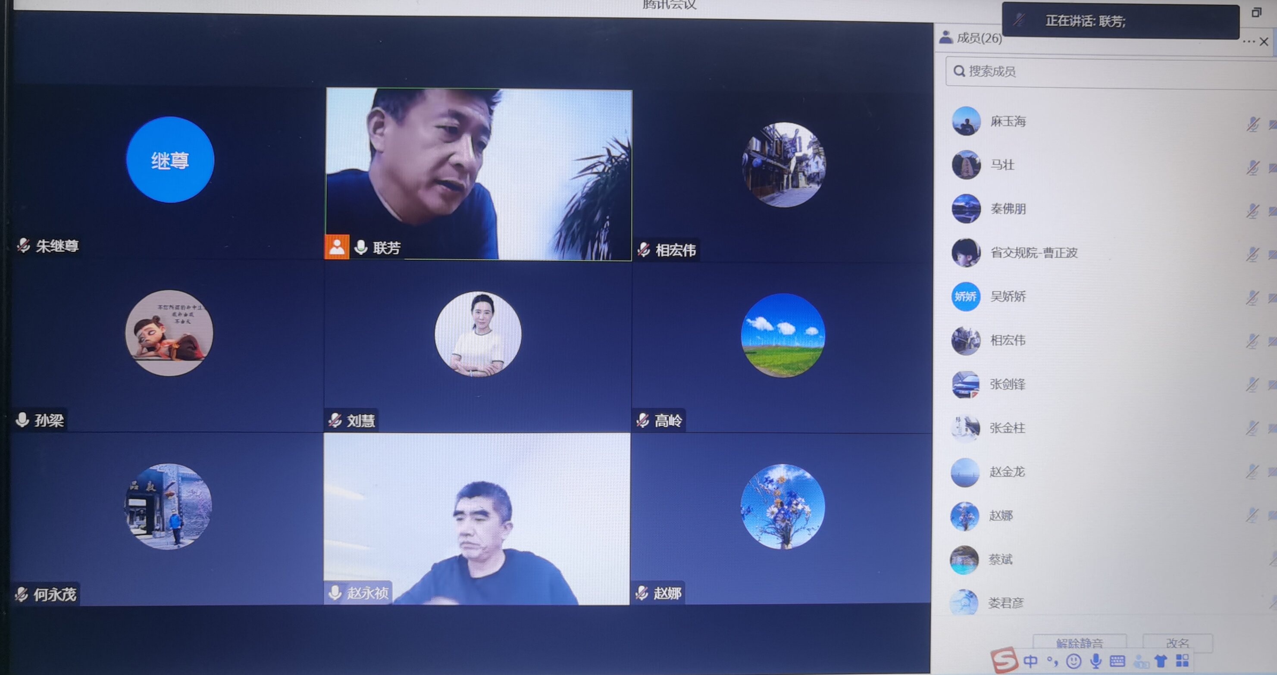Click the voice input microphone in the IME bar
The width and height of the screenshot is (1277, 675).
[x=1096, y=661]
